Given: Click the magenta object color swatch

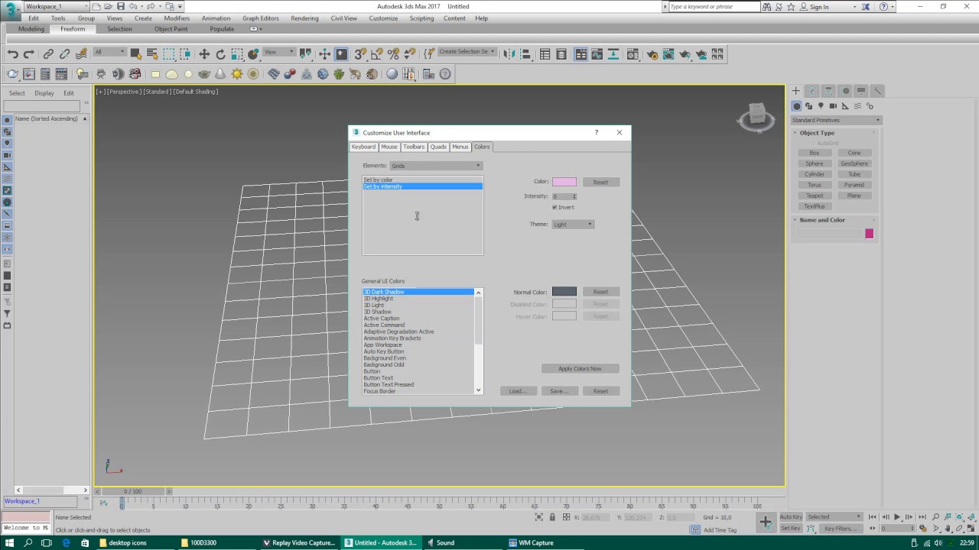Looking at the screenshot, I should tap(869, 234).
